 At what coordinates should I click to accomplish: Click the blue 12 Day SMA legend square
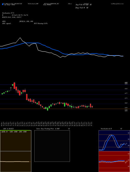tap(3, 4)
